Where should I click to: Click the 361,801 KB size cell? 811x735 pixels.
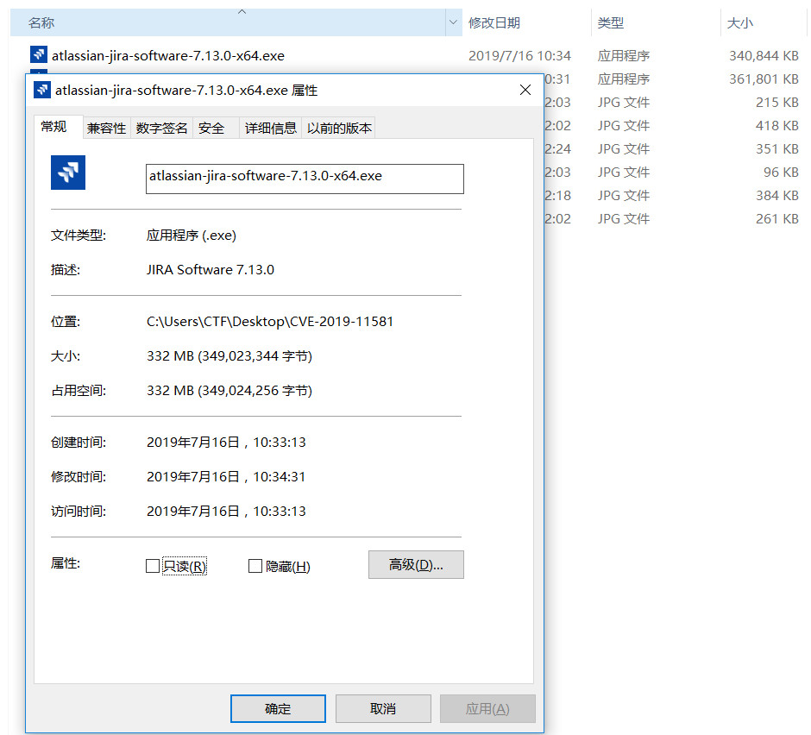[764, 79]
